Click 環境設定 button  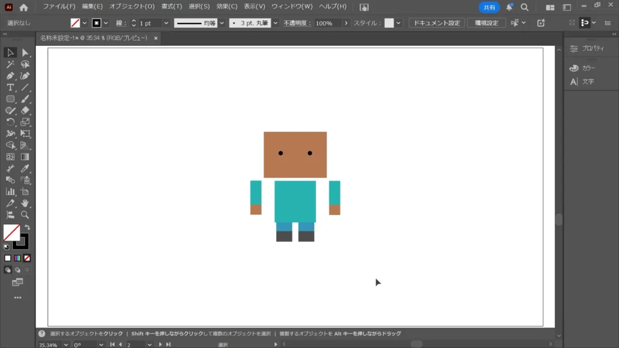487,23
